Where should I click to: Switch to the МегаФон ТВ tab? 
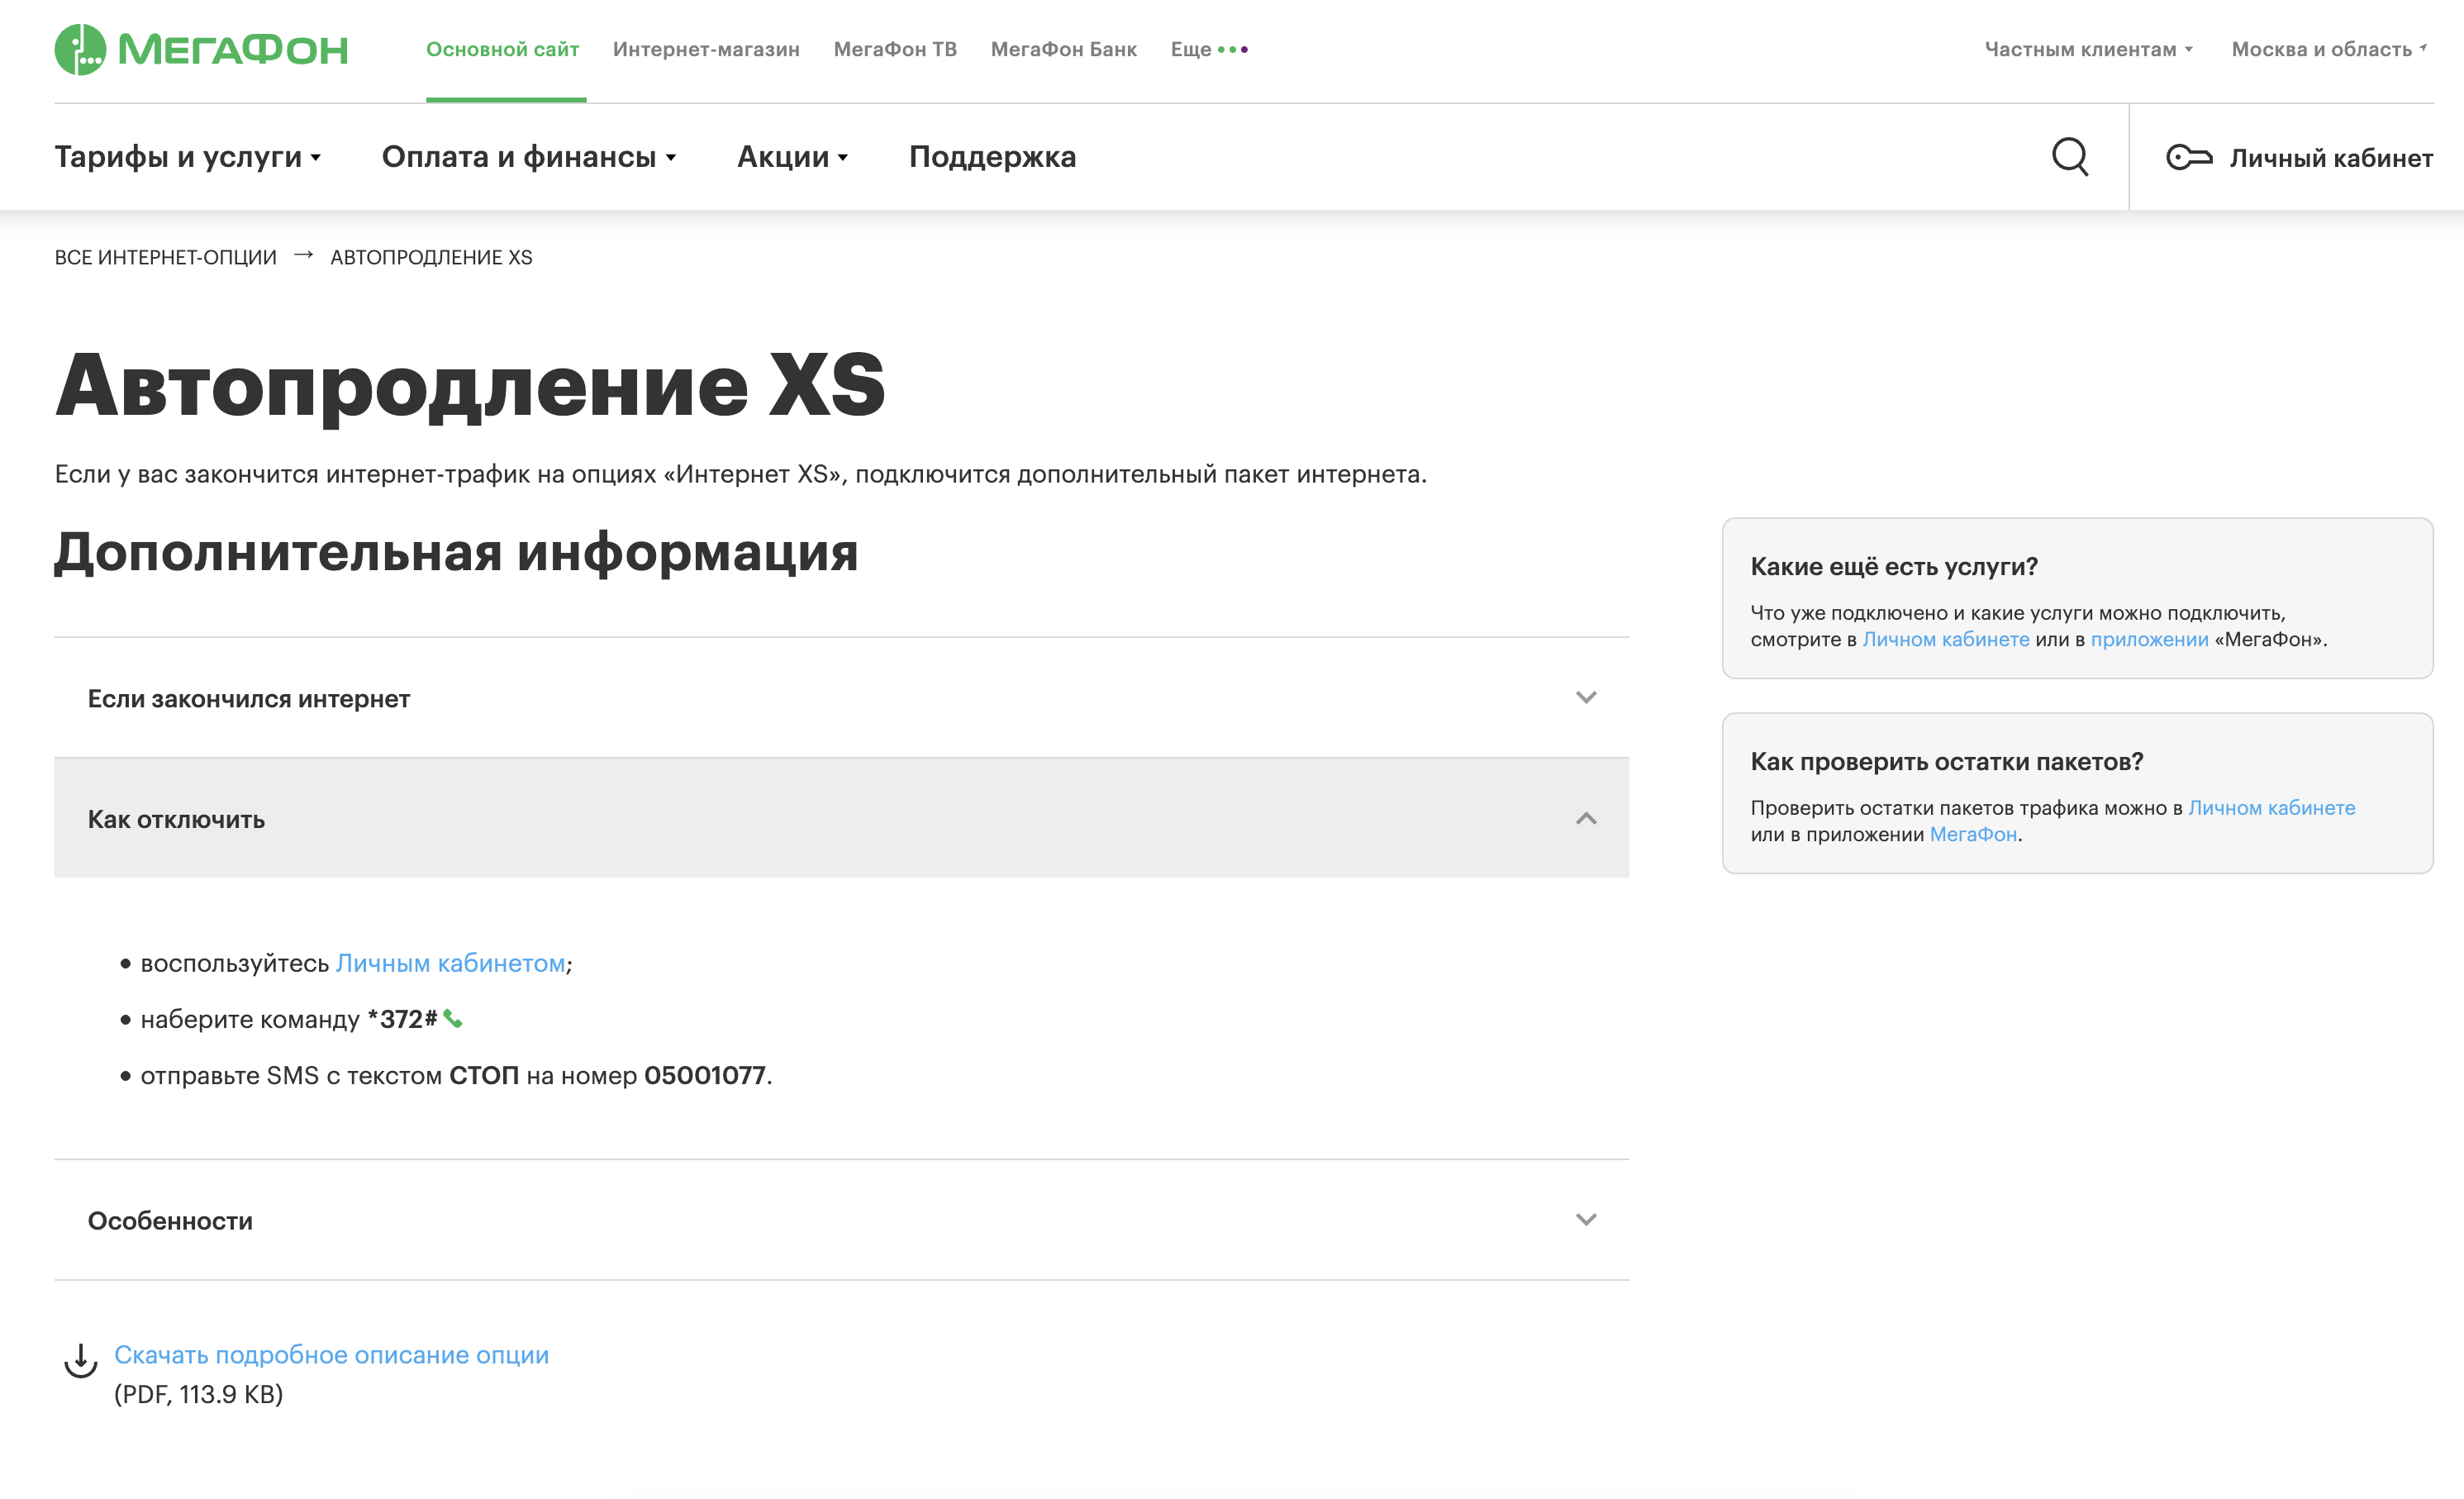tap(895, 49)
